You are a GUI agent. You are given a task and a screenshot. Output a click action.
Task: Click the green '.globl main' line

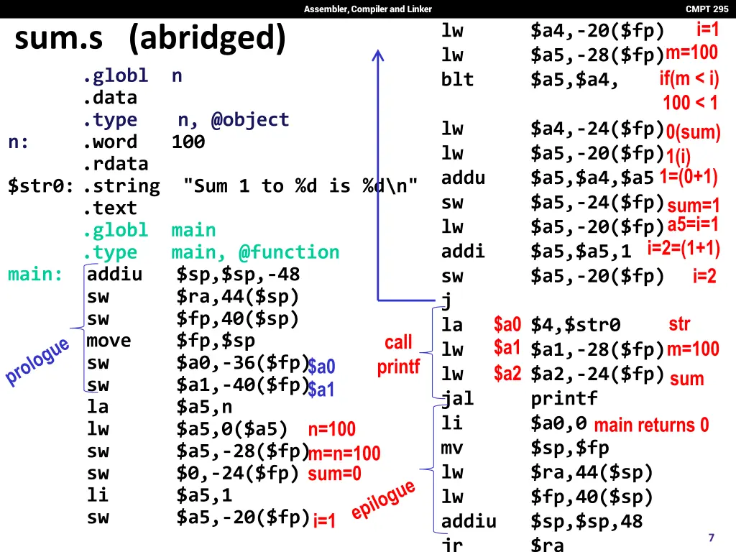tap(149, 230)
